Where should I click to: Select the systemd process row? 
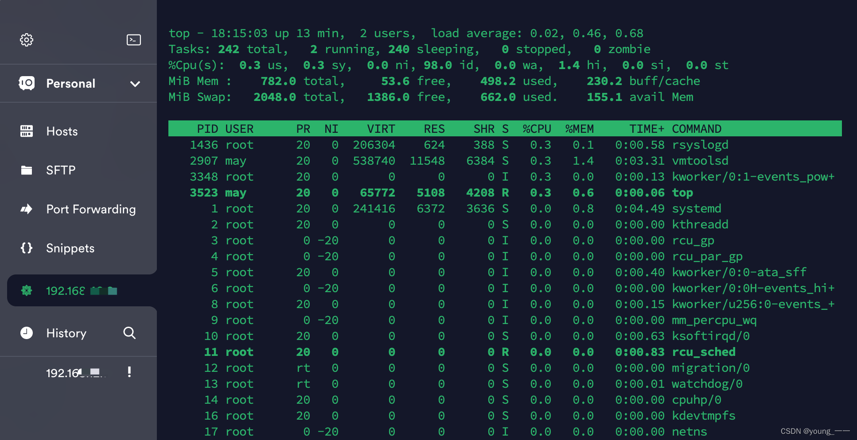click(x=505, y=208)
